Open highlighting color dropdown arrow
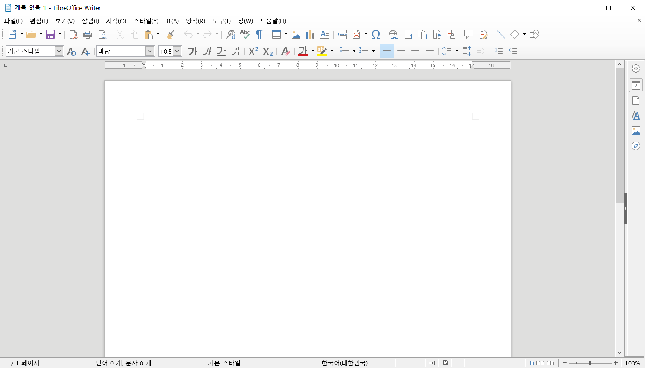Viewport: 645px width, 368px height. pos(332,51)
